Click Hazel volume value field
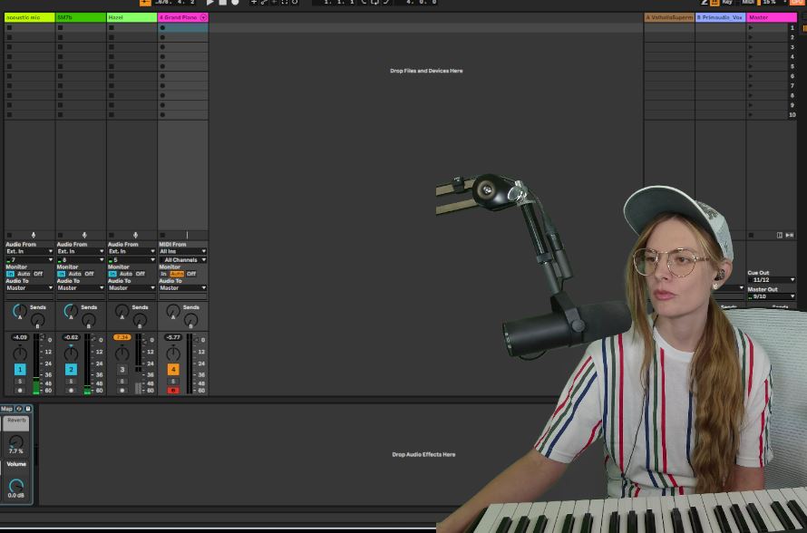The image size is (807, 533). pos(122,337)
